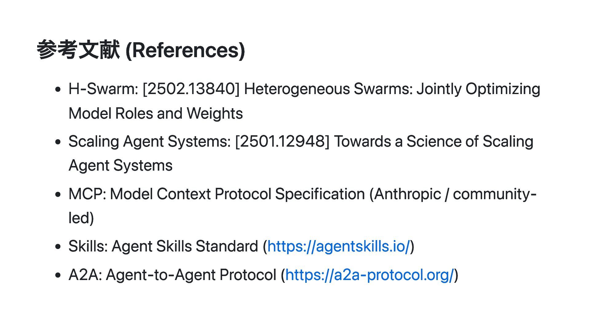Click the arXiv ID 2502.13840
The image size is (590, 332).
(191, 89)
